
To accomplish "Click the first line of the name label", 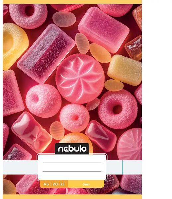I will click(x=72, y=163).
